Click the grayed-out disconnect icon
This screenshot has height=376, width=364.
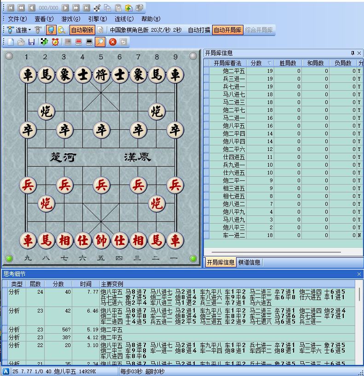38,30
